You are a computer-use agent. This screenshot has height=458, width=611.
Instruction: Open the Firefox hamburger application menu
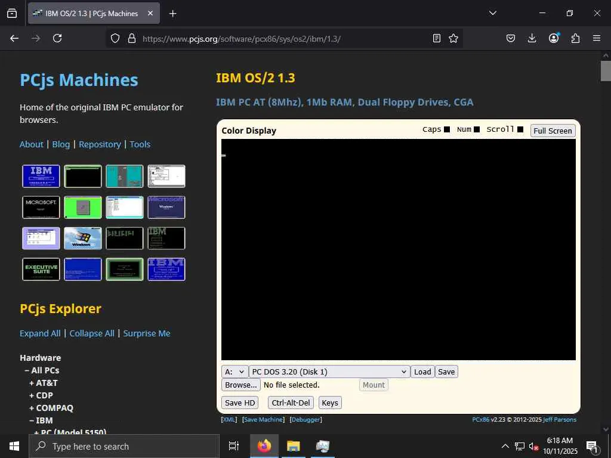click(x=597, y=38)
